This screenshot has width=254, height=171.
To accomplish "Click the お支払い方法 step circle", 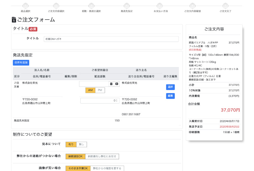I will pos(161,6).
